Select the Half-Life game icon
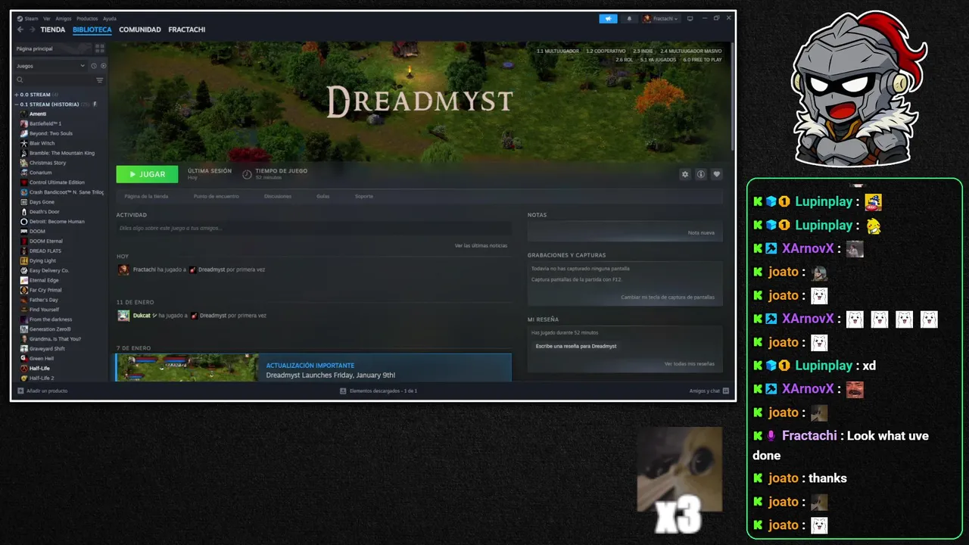 tap(24, 368)
